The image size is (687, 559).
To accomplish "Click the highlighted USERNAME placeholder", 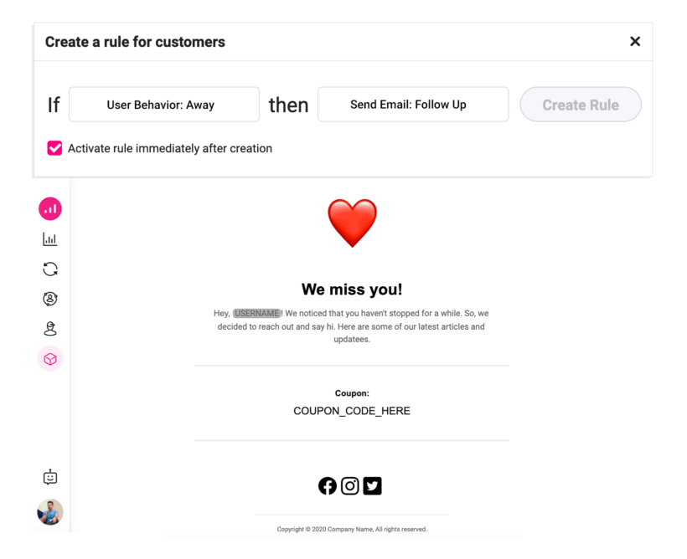I will click(x=257, y=314).
